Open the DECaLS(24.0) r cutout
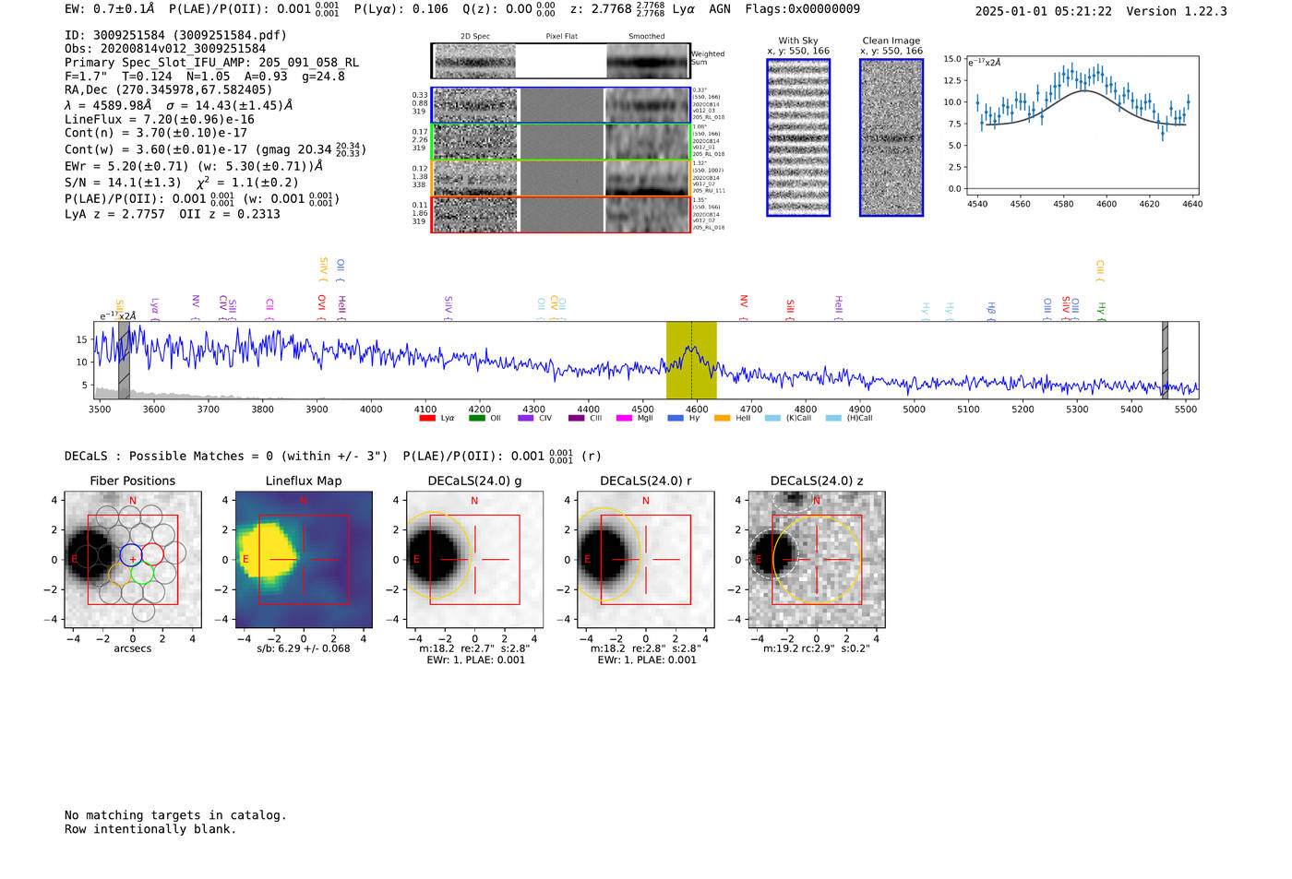This screenshot has height=879, width=1292. click(645, 559)
